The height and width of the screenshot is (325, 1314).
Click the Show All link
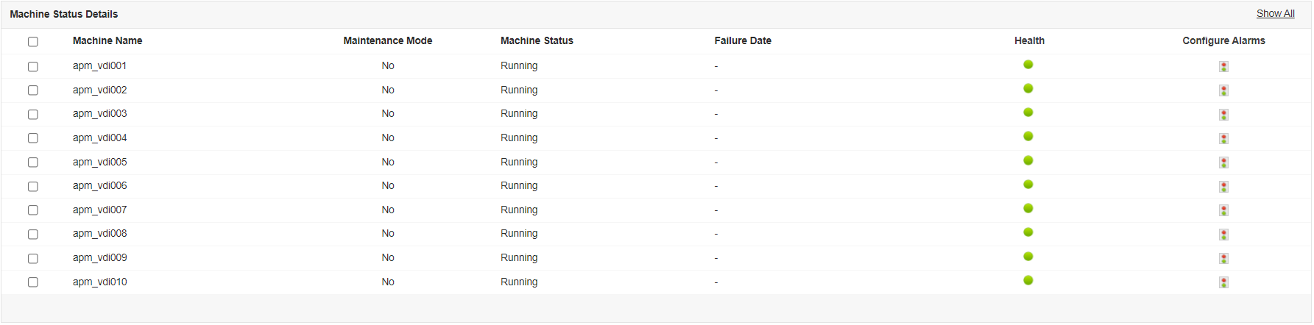(1275, 13)
